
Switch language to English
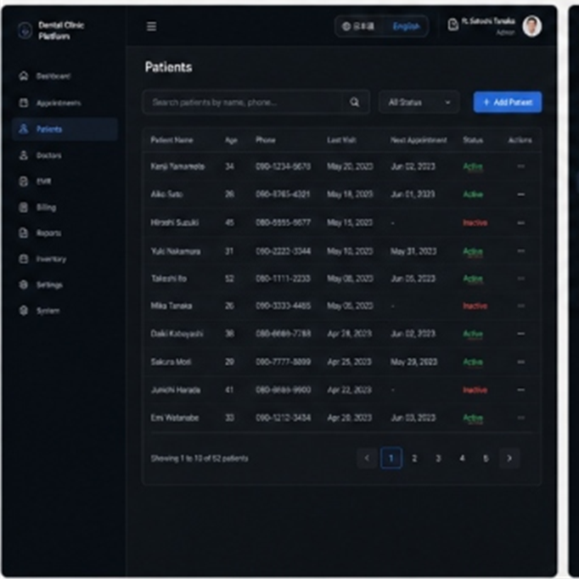(x=406, y=26)
